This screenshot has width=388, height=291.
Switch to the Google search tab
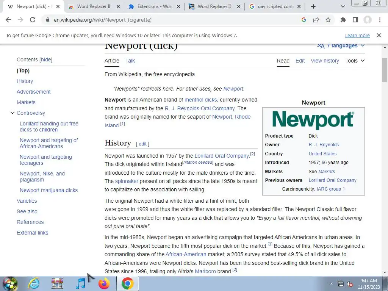[x=275, y=6]
